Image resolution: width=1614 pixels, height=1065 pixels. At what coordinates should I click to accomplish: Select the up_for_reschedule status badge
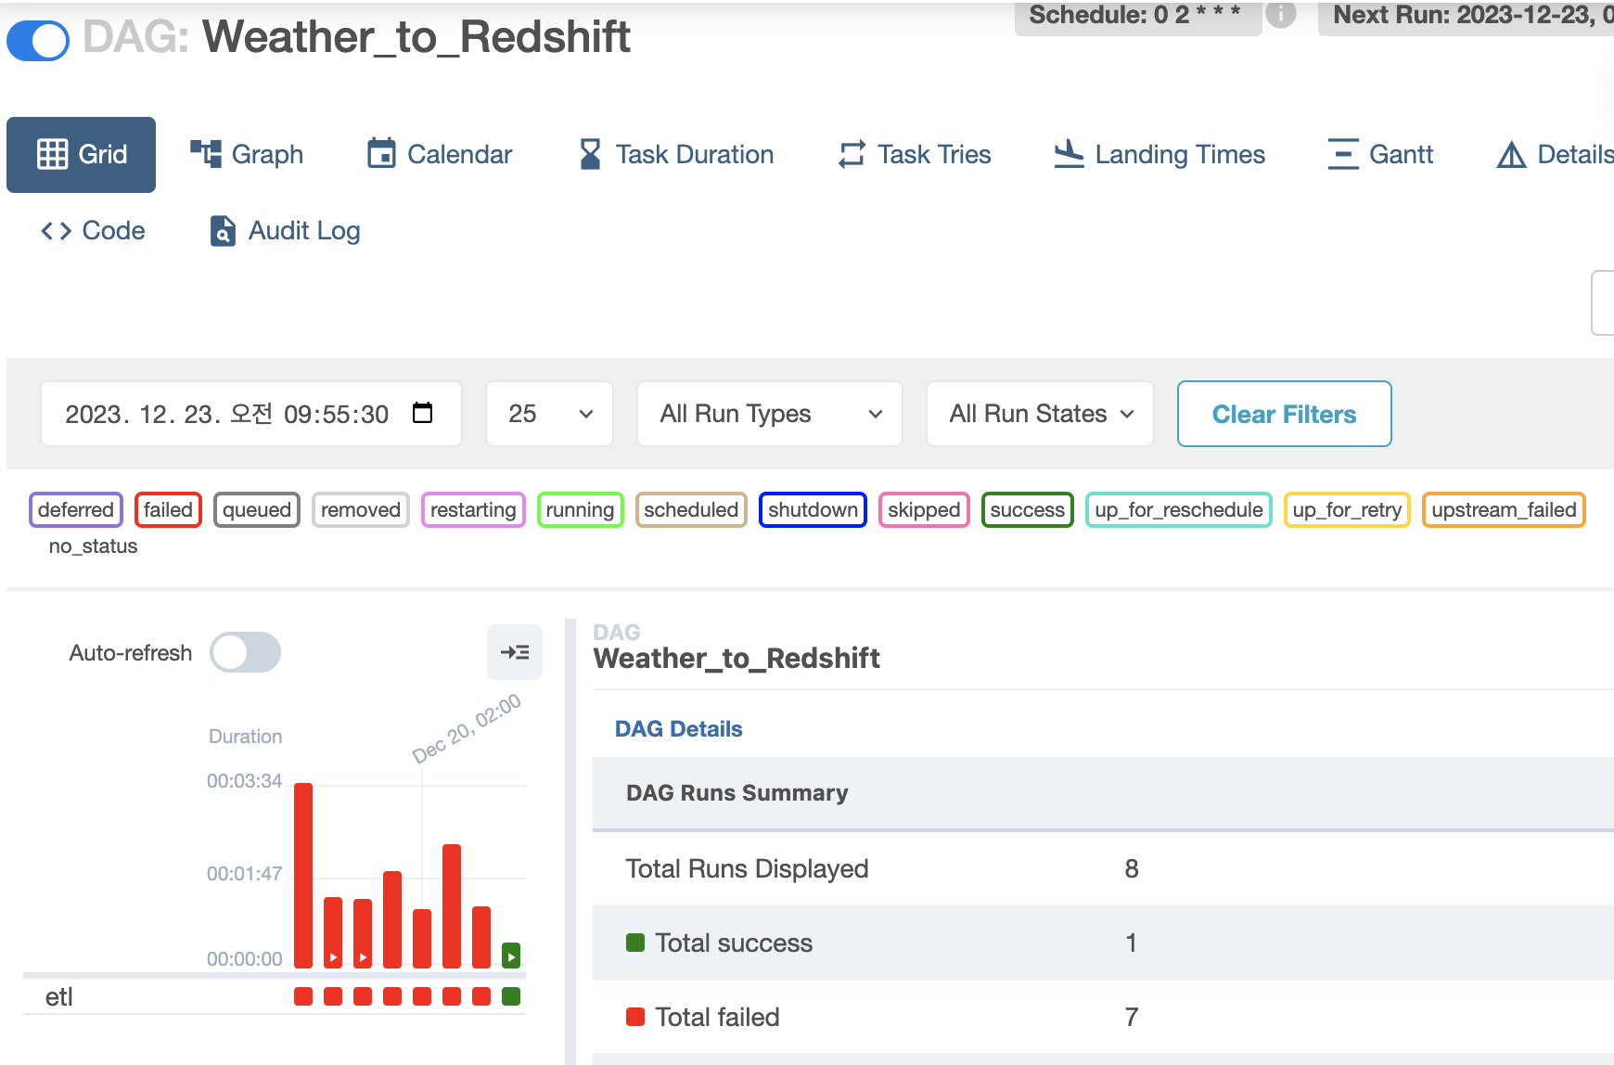tap(1178, 509)
